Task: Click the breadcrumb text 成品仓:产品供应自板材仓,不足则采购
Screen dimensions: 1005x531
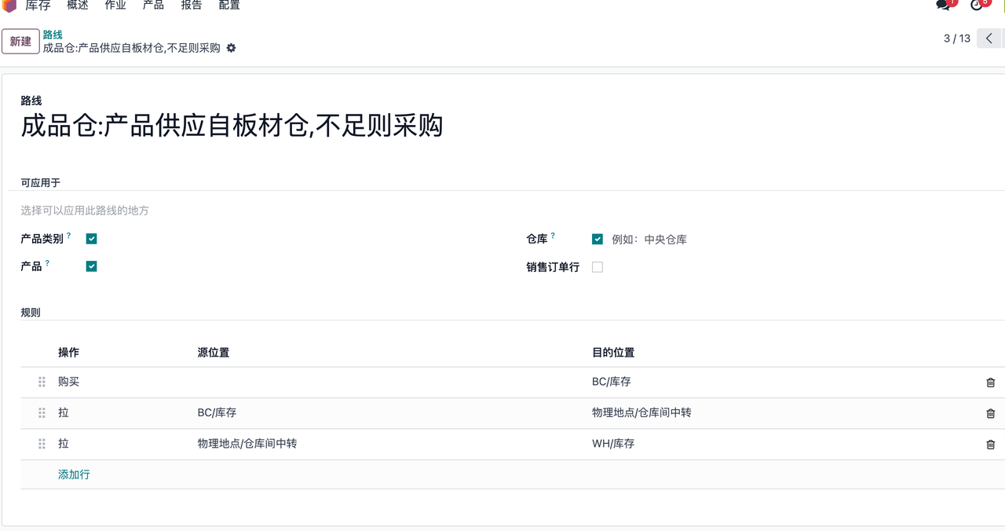Action: [132, 48]
